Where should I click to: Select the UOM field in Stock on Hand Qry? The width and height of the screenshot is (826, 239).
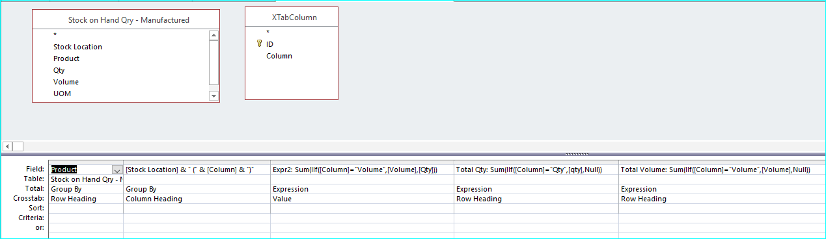pos(62,94)
